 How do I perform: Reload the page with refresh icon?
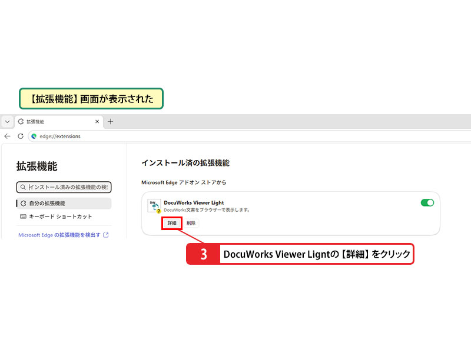[x=21, y=136]
